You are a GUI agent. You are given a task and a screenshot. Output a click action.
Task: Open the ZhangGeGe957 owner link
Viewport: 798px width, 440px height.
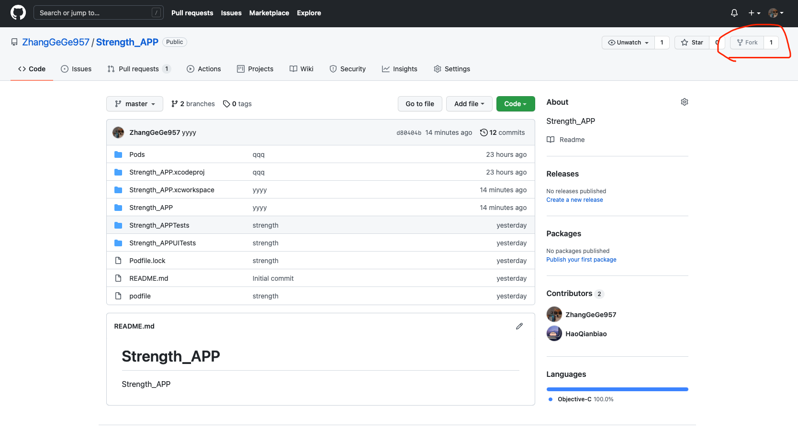[x=56, y=42]
